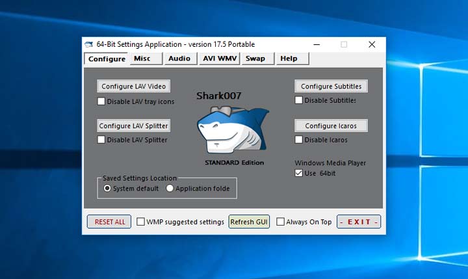The image size is (468, 279).
Task: Select the System default radio button
Action: tap(107, 188)
